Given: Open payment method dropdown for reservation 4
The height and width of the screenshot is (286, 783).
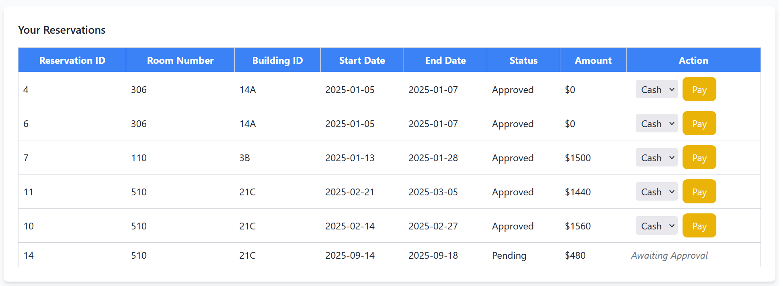Looking at the screenshot, I should click(656, 89).
